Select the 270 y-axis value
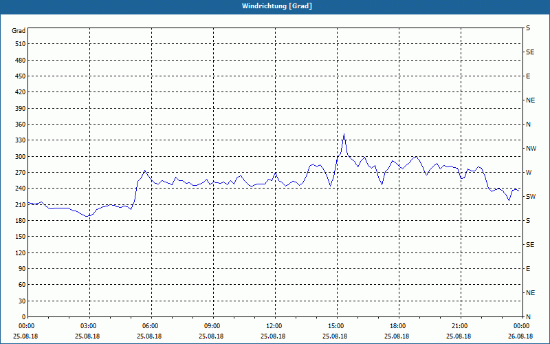This screenshot has height=344, width=550. coord(21,173)
